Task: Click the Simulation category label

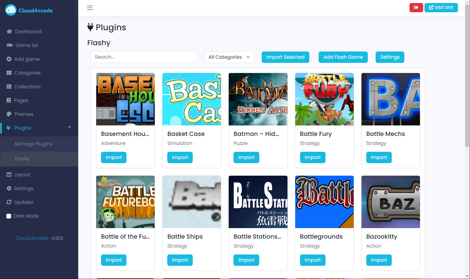Action: [x=180, y=143]
